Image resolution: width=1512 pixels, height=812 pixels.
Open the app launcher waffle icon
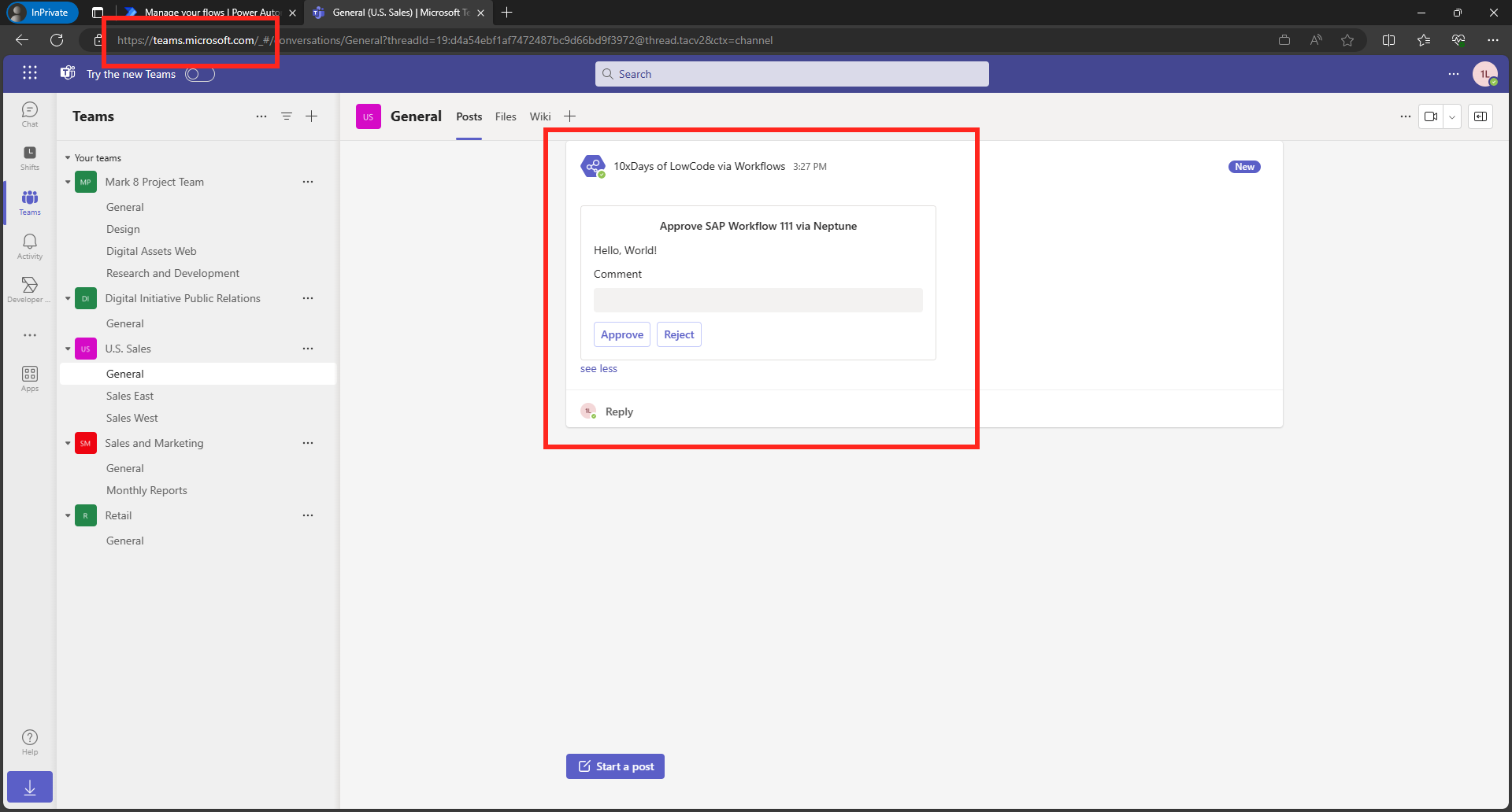(x=30, y=73)
